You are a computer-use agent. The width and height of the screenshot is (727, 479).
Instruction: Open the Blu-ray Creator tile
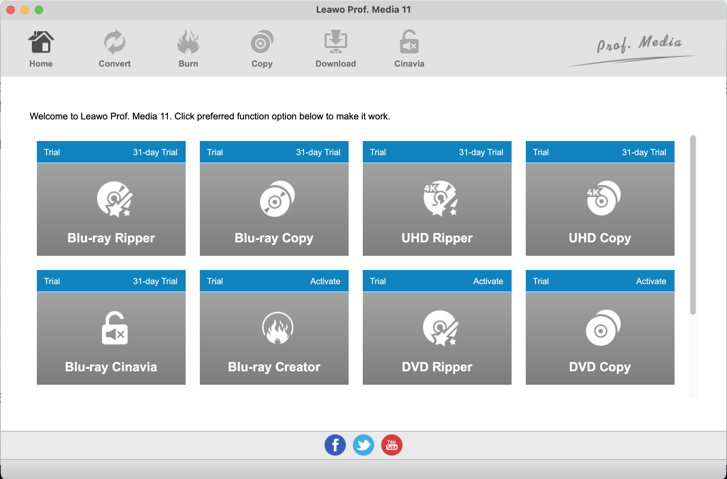274,338
